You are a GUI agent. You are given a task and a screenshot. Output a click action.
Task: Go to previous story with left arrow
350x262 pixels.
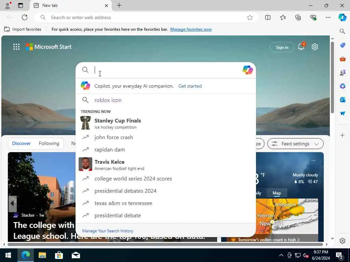click(x=13, y=203)
